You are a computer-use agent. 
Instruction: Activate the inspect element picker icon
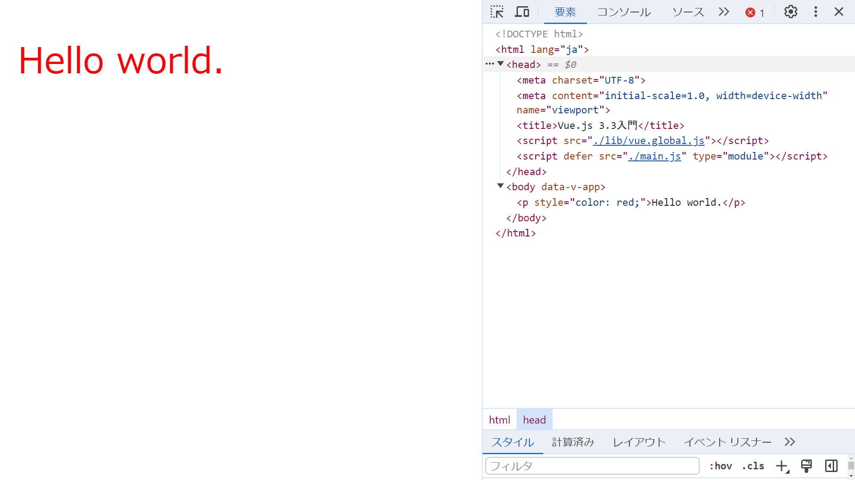[x=497, y=12]
